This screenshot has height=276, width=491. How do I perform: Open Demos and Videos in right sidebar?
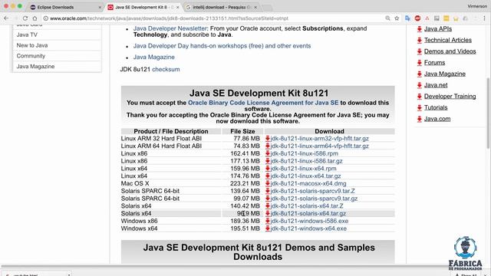click(450, 51)
